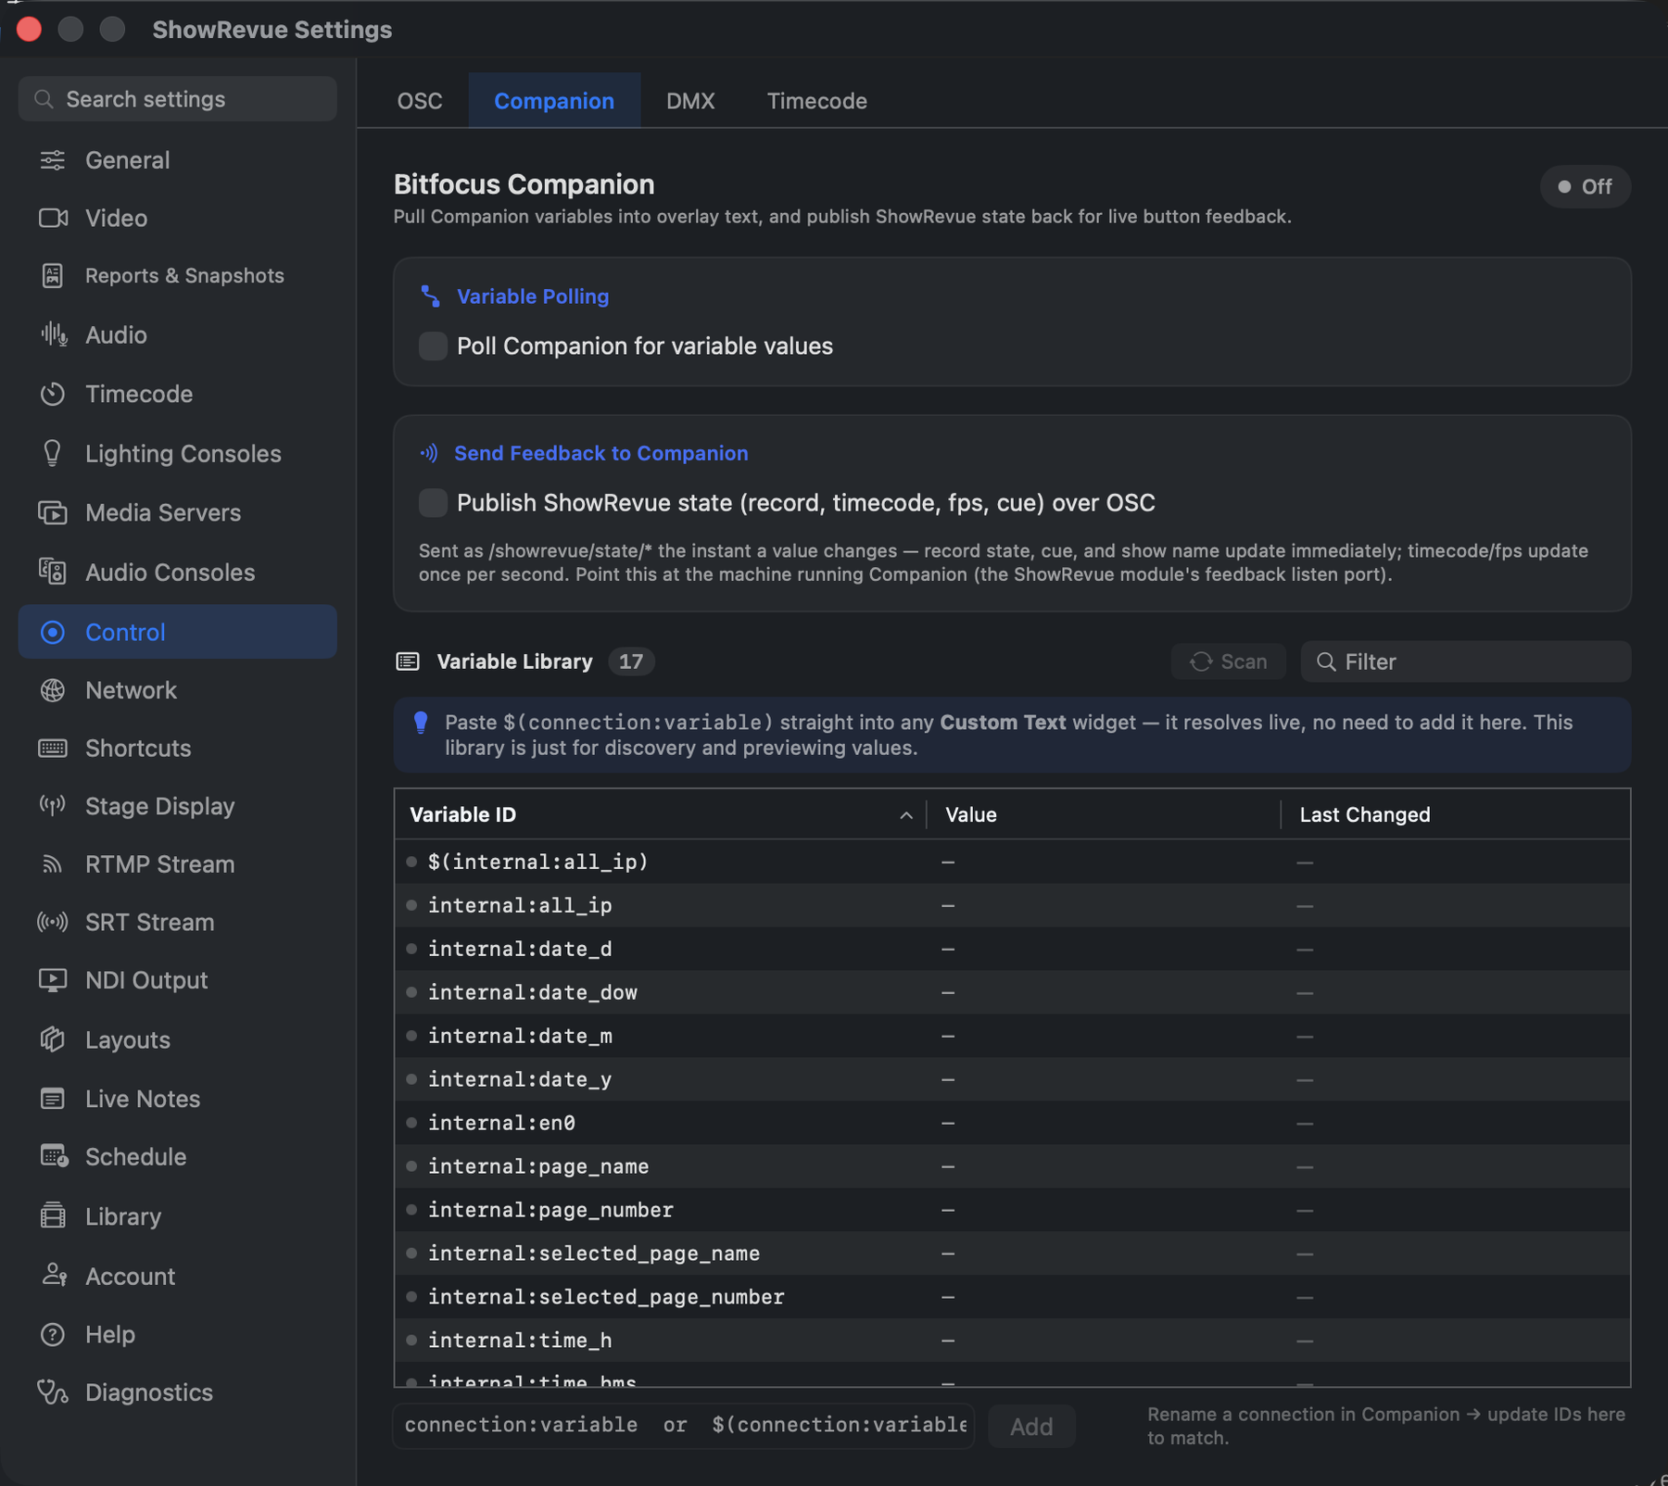Select the internal:date_m row
This screenshot has height=1486, width=1668.
click(1012, 1037)
